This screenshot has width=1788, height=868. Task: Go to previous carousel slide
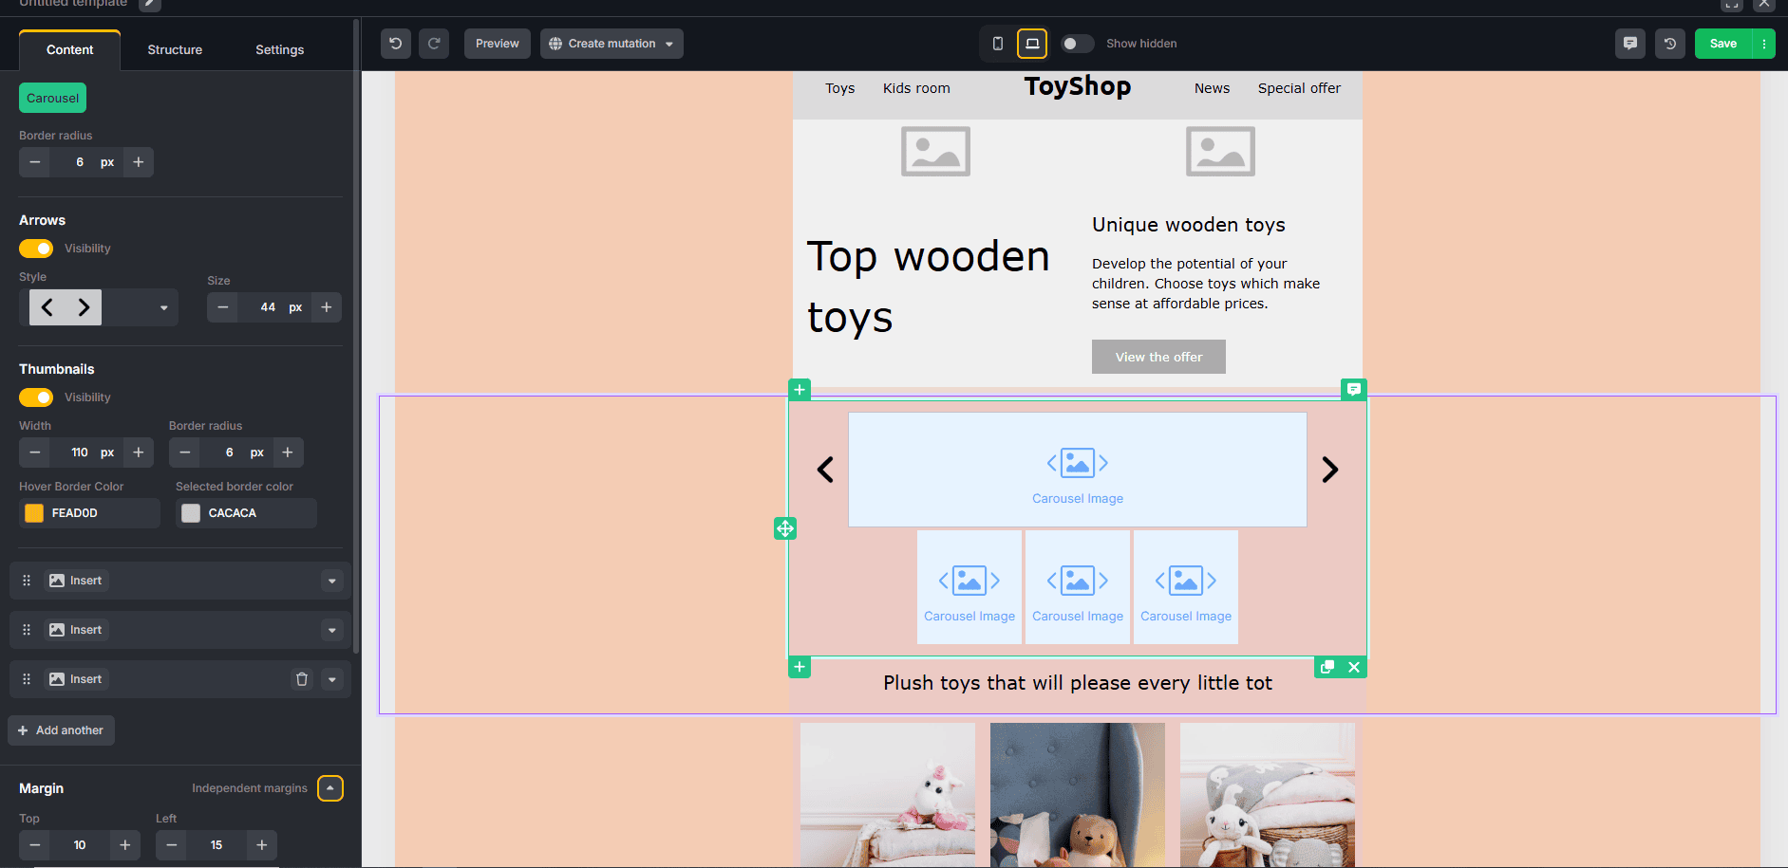(826, 470)
